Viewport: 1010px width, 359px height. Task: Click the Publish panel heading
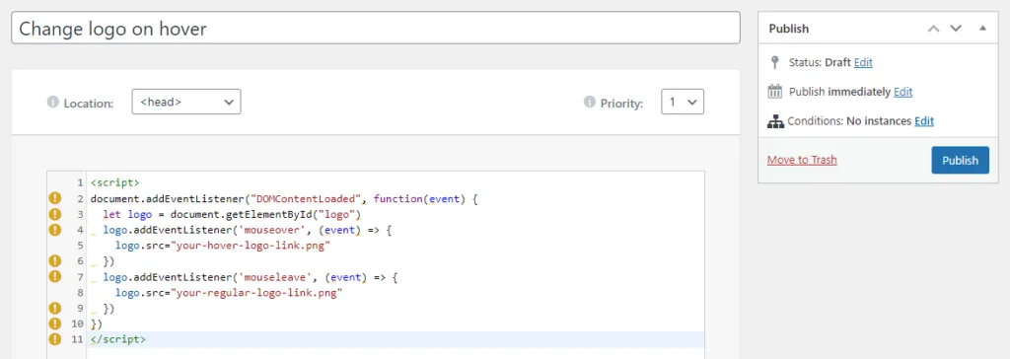(789, 29)
